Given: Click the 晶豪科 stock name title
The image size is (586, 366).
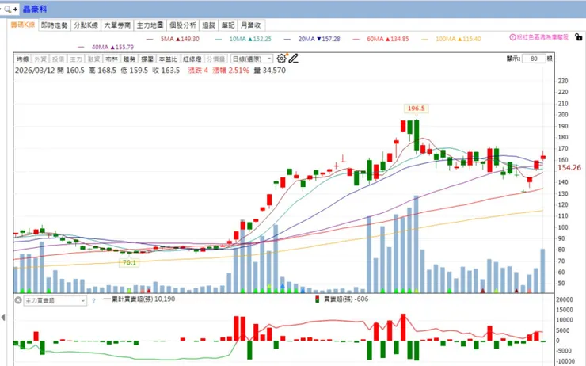Looking at the screenshot, I should [x=35, y=9].
